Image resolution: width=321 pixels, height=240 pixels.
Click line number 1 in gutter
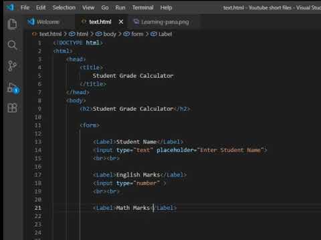pos(39,43)
